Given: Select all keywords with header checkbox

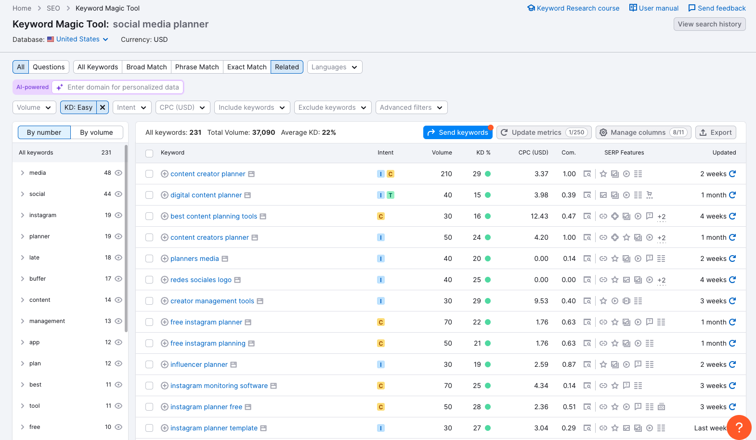Looking at the screenshot, I should [x=149, y=153].
